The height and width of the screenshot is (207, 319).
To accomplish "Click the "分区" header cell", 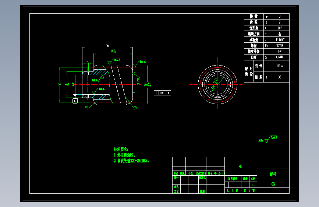I will 191,173.
